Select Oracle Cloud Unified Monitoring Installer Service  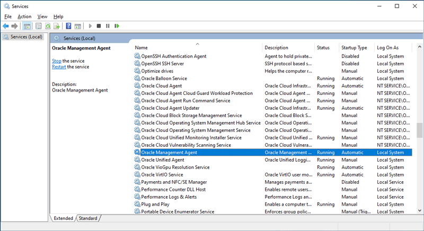[x=273, y=138]
